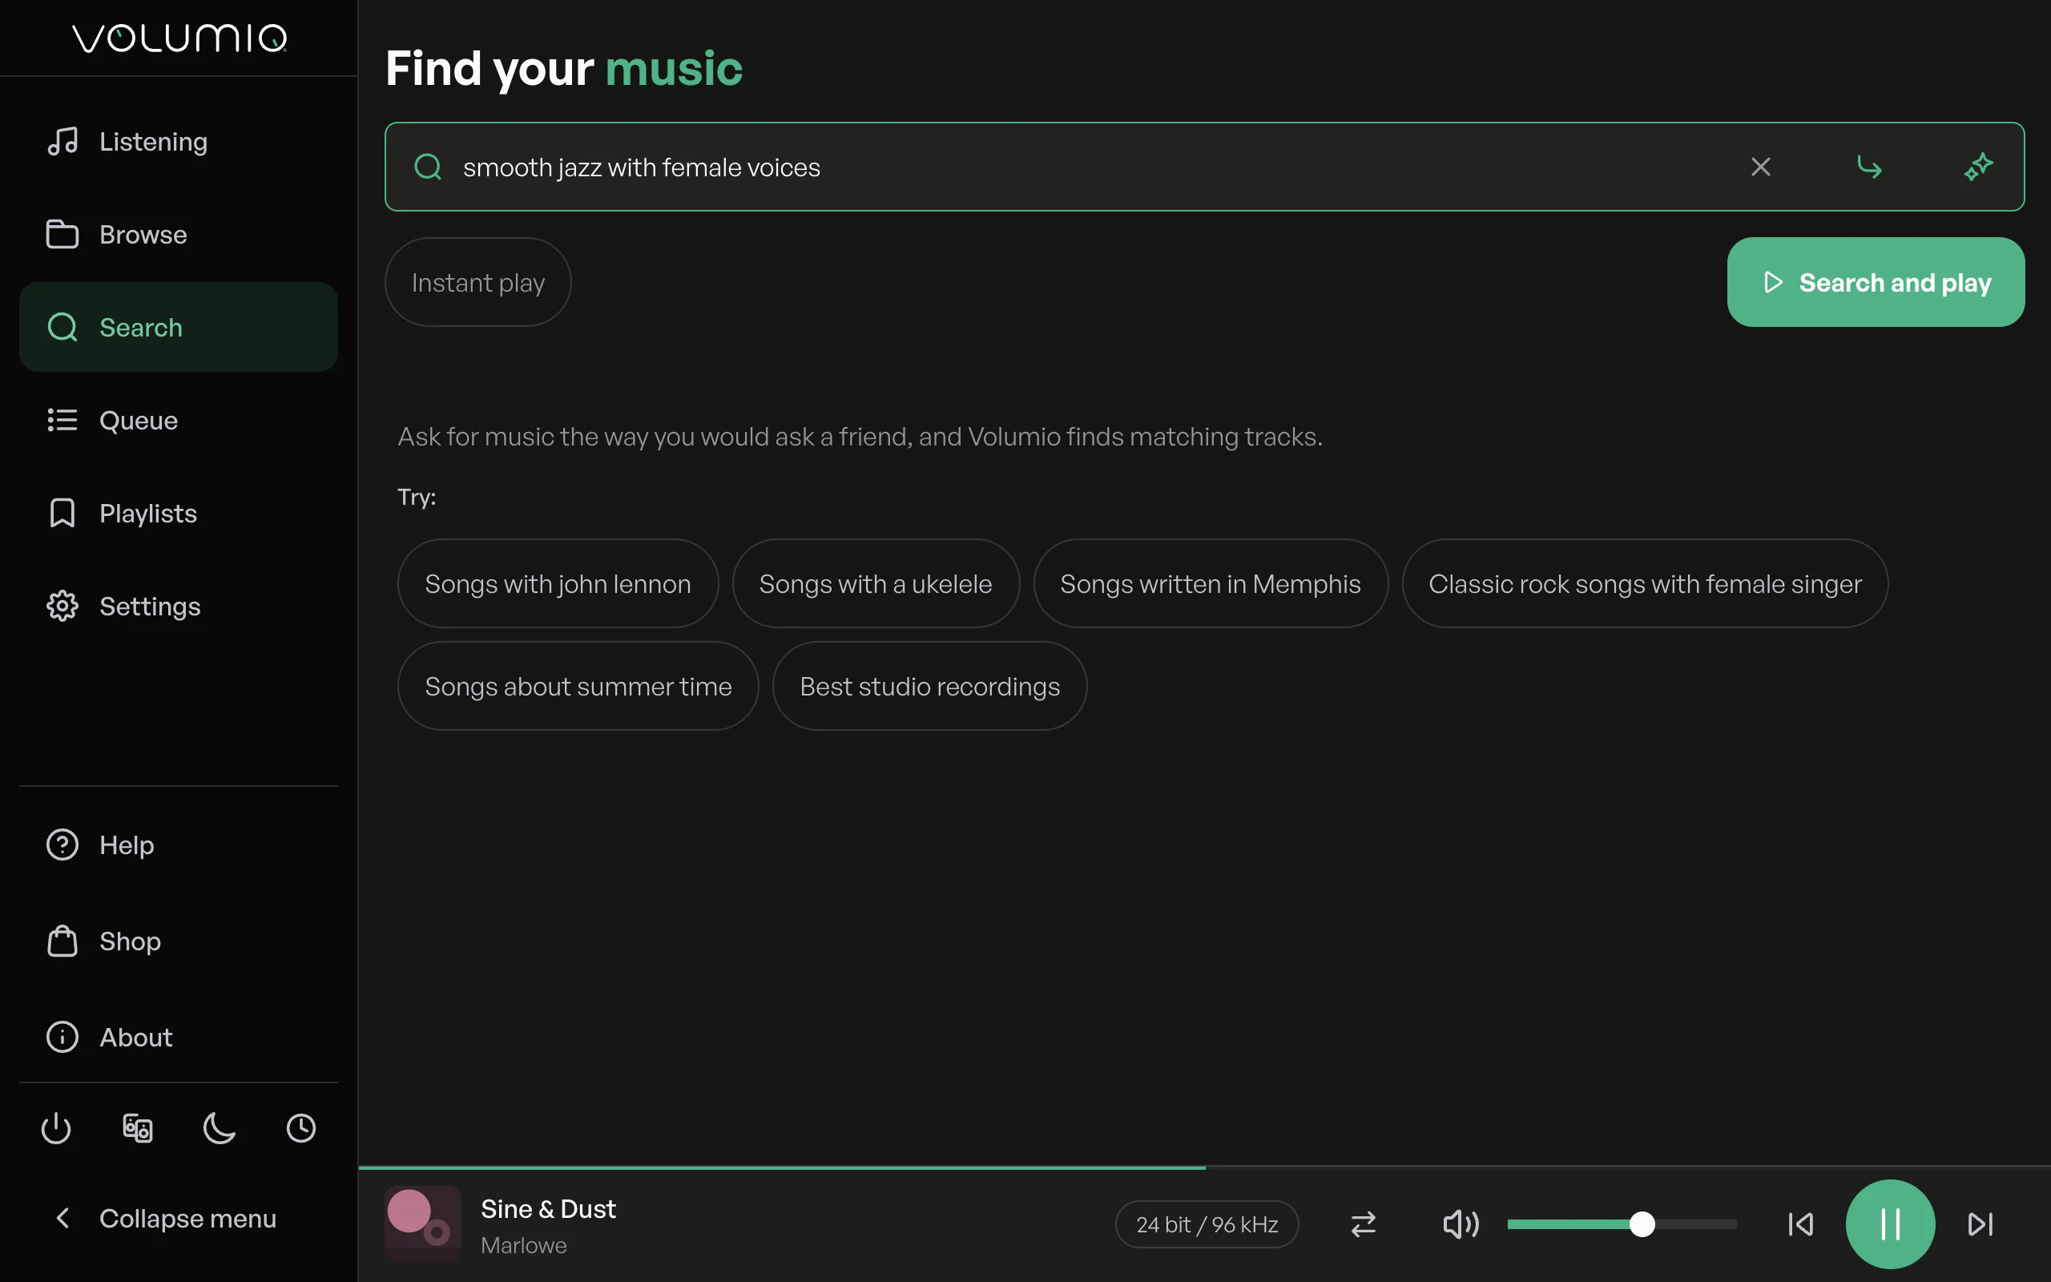Select the Instant play chip

pos(478,282)
